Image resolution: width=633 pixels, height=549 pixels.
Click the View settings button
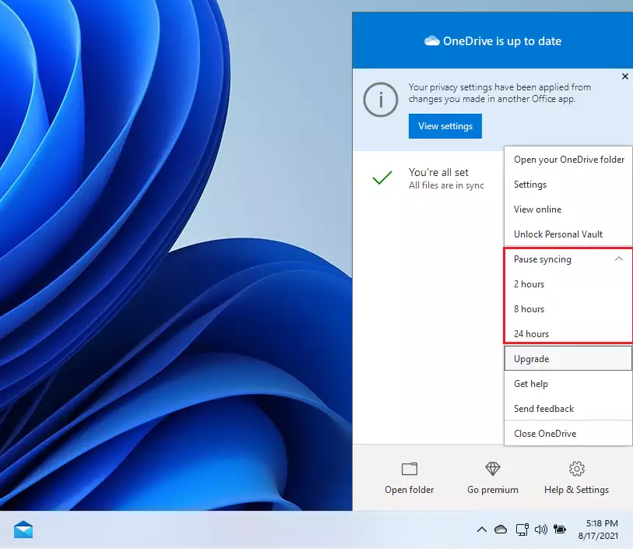[x=445, y=126]
